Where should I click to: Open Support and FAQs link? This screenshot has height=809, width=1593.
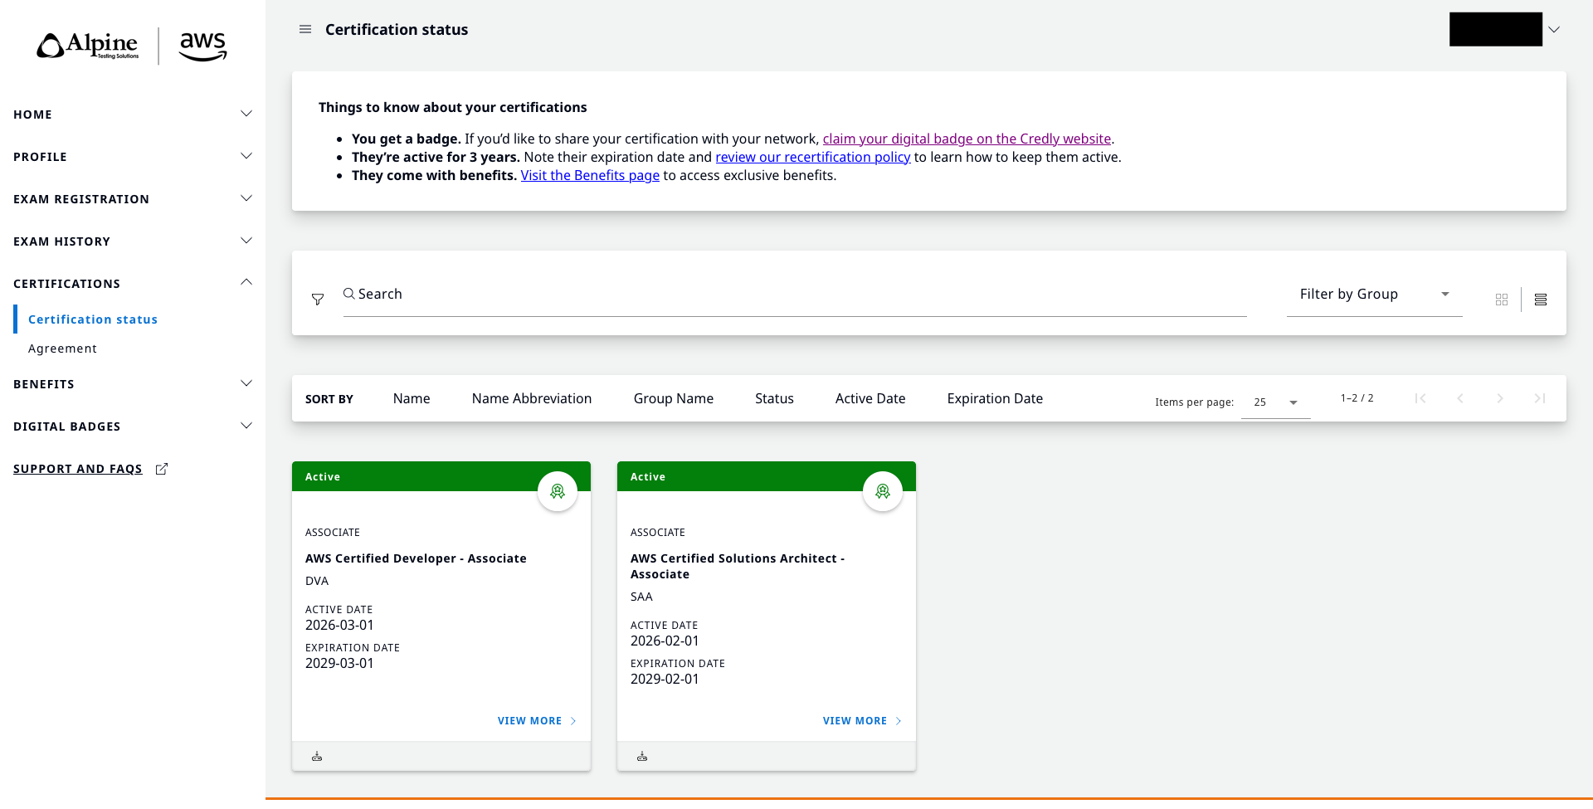pos(78,469)
